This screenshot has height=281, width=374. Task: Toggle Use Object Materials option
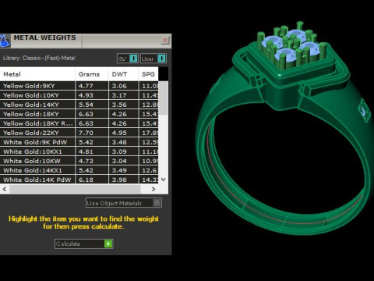tap(124, 203)
